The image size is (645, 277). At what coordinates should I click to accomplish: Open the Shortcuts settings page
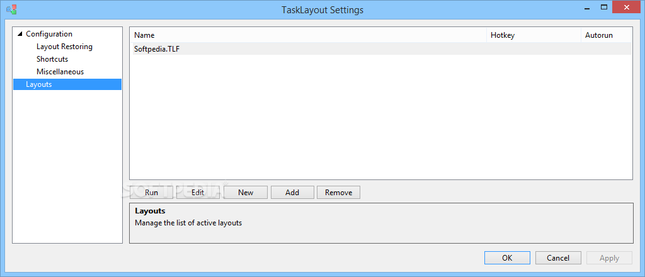point(52,59)
